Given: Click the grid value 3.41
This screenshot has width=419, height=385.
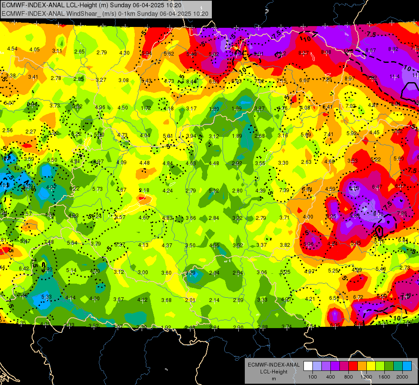Looking at the screenshot, I should coord(33,77).
